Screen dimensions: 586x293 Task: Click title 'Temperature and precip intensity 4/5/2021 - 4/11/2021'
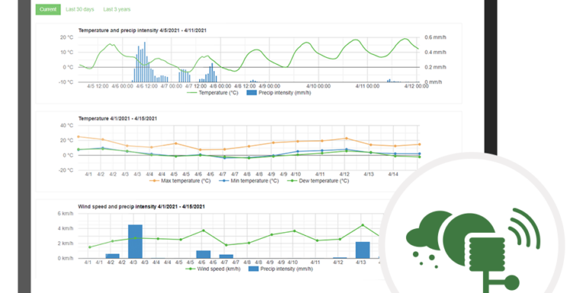tap(143, 31)
